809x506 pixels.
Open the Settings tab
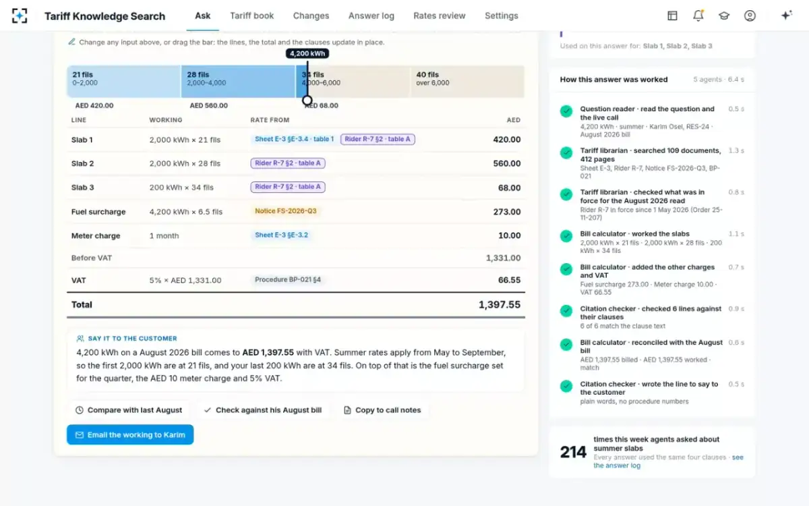click(x=502, y=16)
